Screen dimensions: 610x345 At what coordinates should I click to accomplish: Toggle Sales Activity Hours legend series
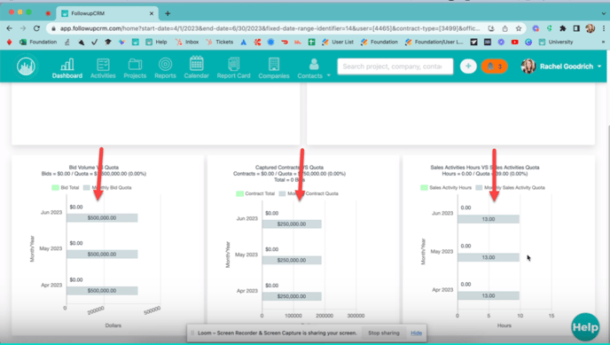tap(446, 187)
